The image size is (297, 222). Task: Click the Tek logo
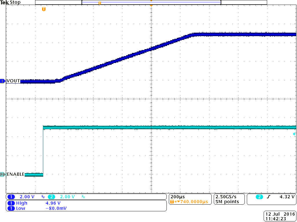click(4, 2)
